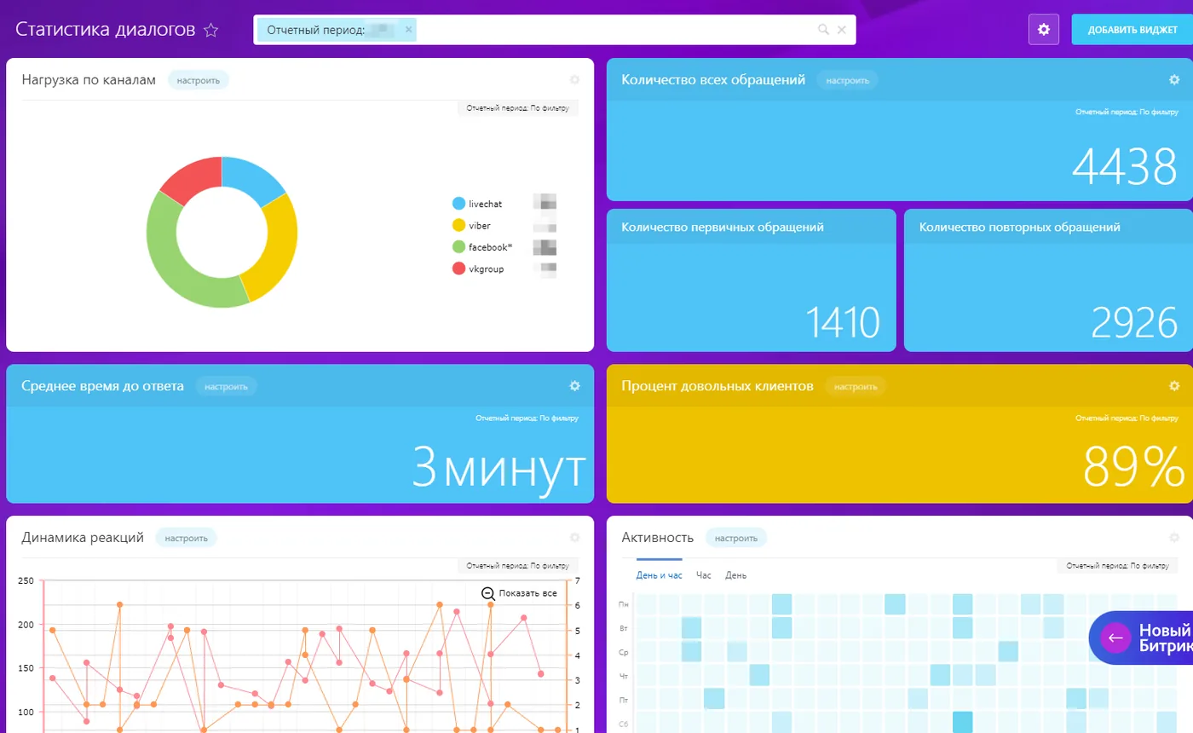
Task: Open gear menu of Нагрузка по каналам widget
Action: click(x=574, y=80)
